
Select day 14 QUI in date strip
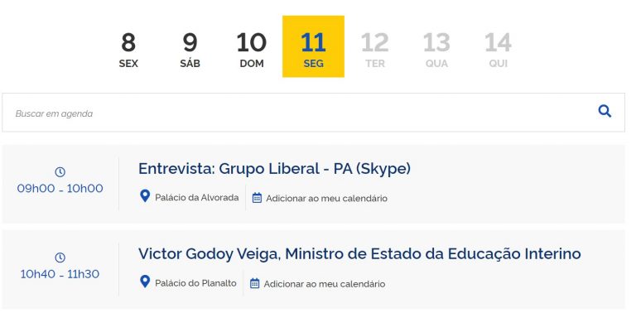[x=498, y=51]
